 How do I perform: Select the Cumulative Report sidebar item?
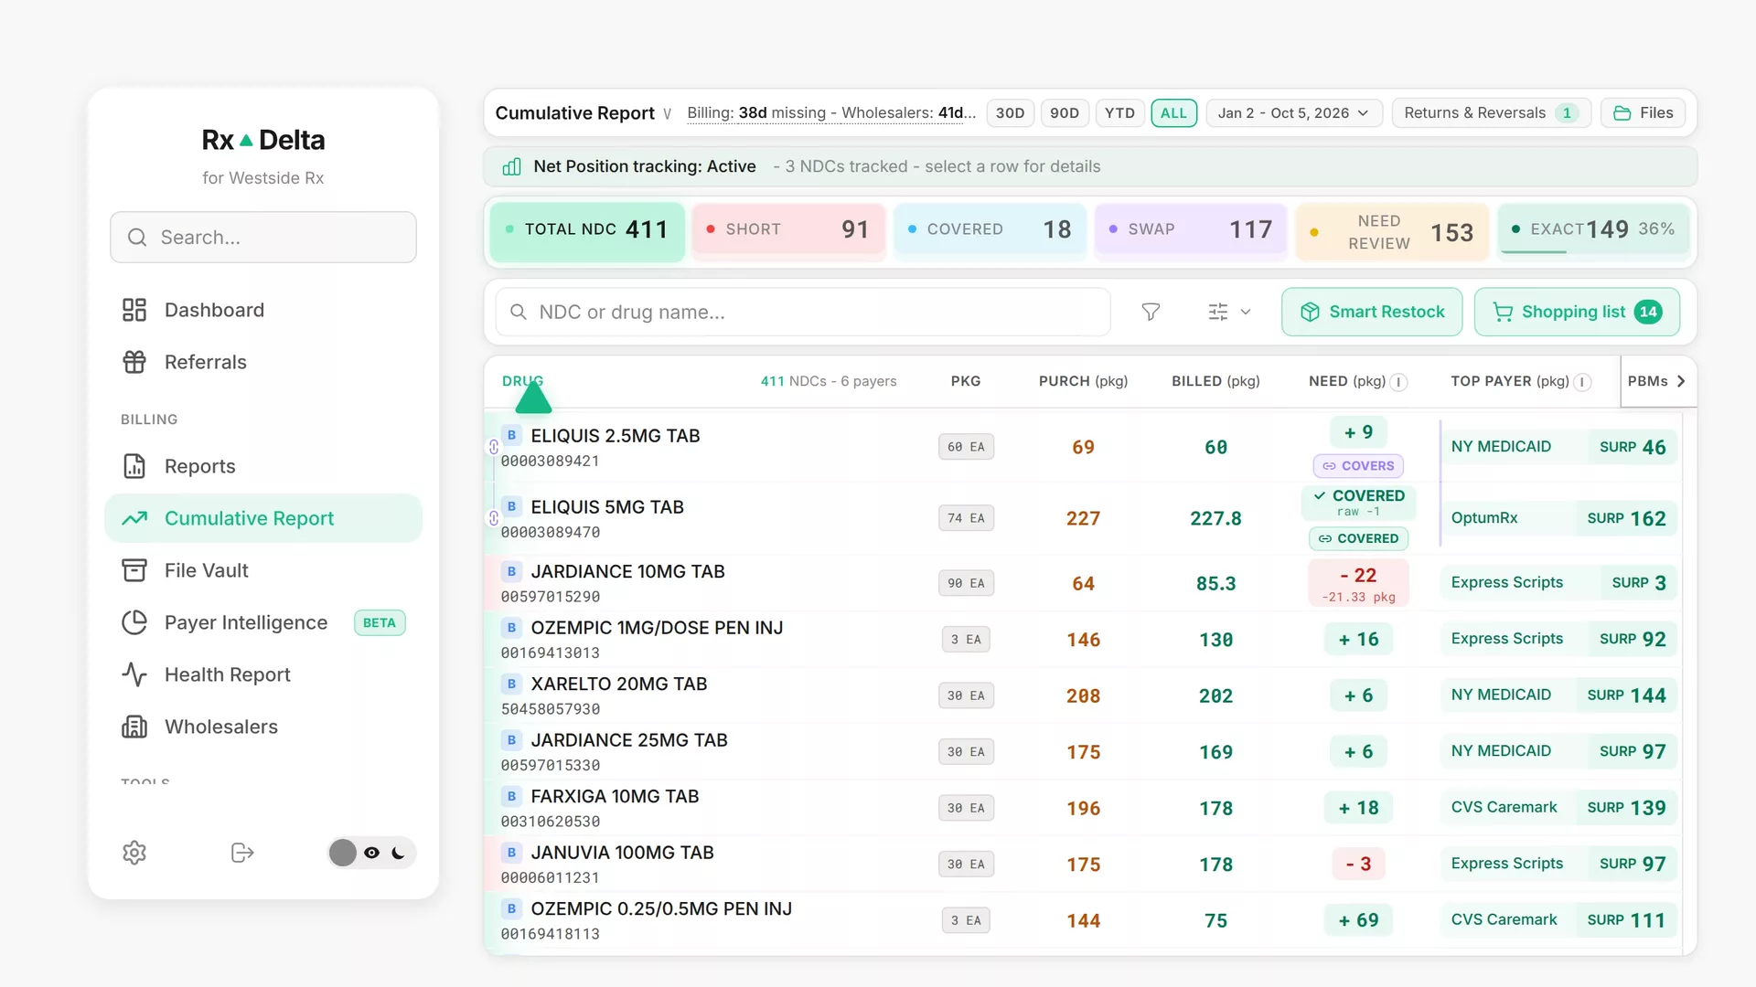[263, 518]
